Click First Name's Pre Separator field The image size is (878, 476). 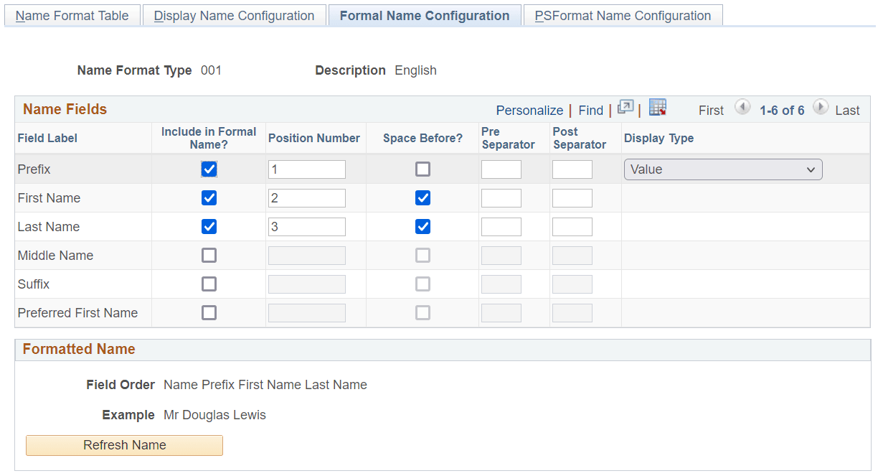pyautogui.click(x=501, y=197)
